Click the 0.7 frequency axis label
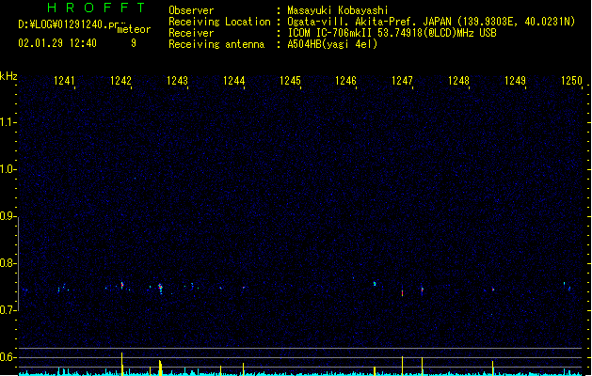This screenshot has width=592, height=376. point(8,310)
